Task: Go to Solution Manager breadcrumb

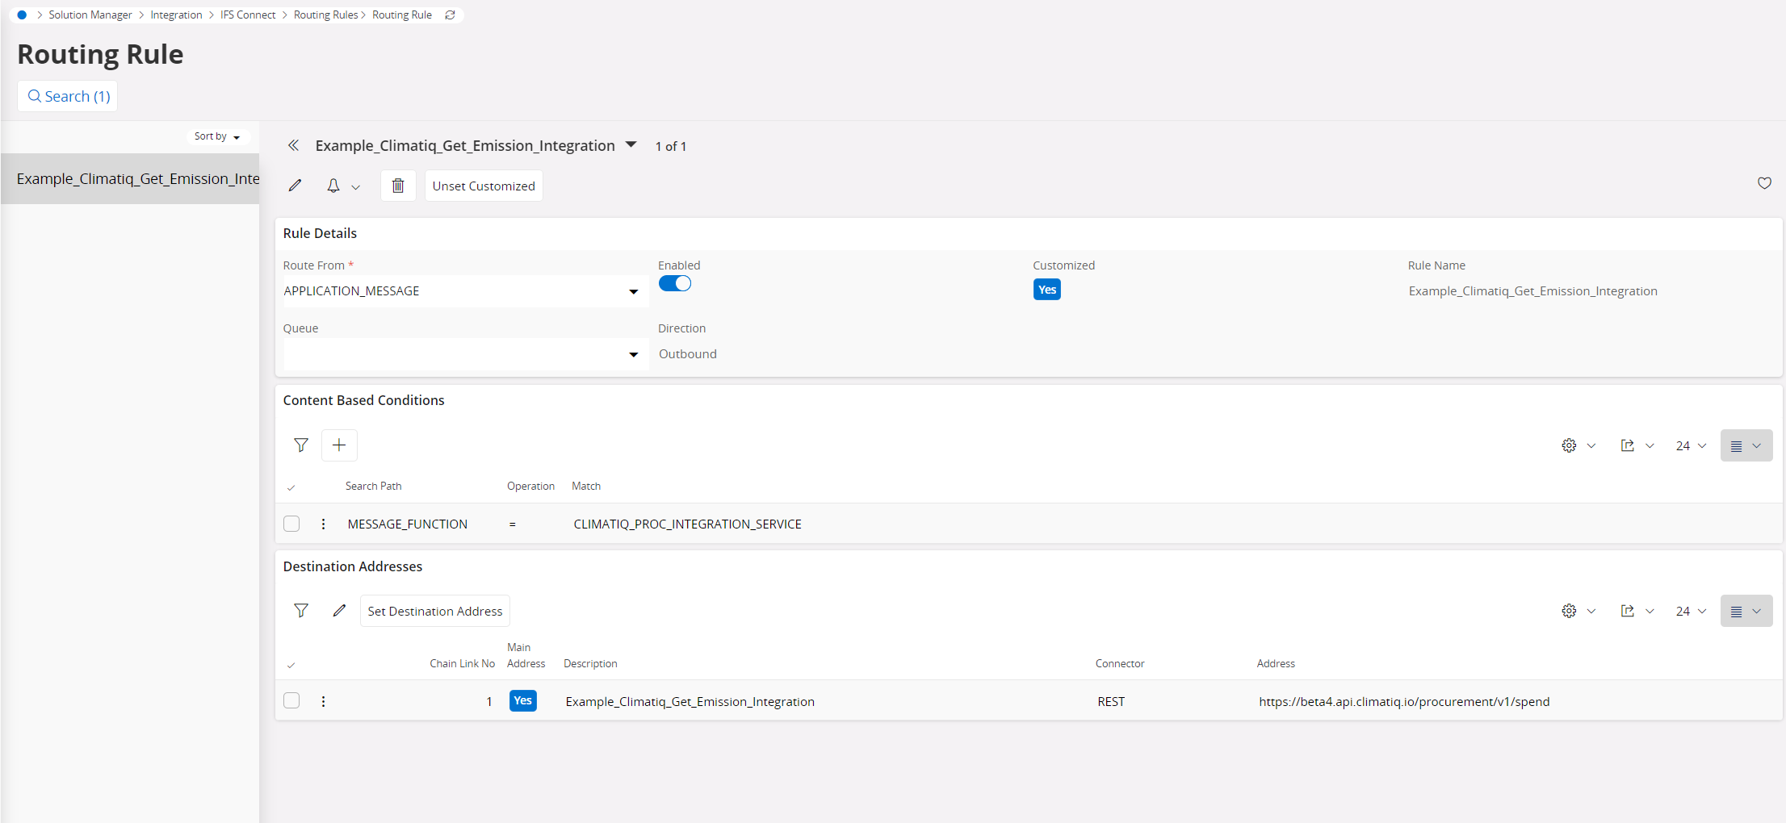Action: [x=90, y=15]
